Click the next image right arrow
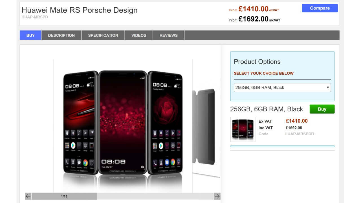This screenshot has height=203, width=361. click(217, 196)
